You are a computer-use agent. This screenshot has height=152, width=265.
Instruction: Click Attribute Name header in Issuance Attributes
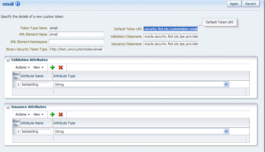(x=36, y=123)
